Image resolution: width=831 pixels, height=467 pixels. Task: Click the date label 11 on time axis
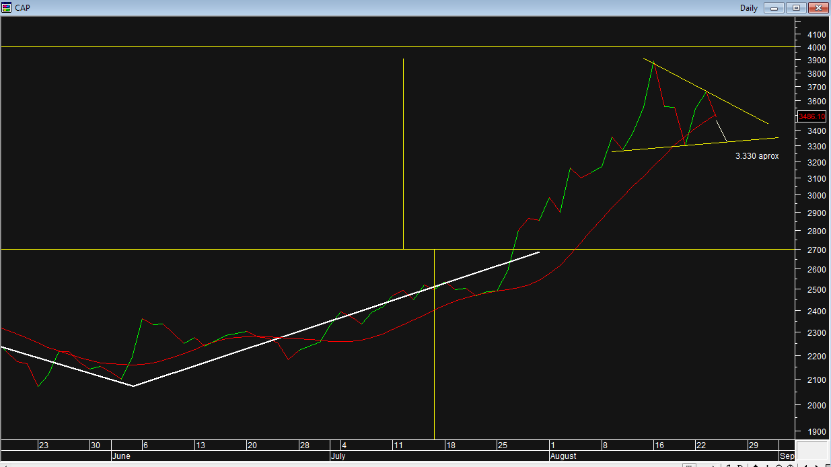[x=398, y=445]
